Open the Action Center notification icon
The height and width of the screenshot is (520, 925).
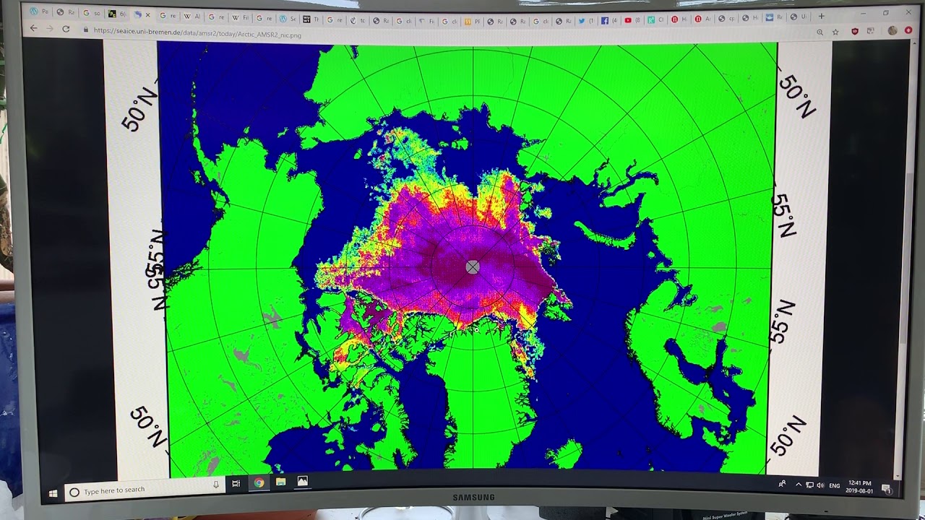click(x=887, y=489)
